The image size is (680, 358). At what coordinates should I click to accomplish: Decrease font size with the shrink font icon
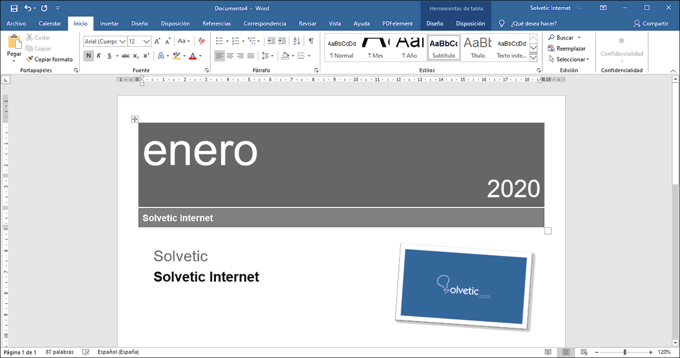click(168, 41)
